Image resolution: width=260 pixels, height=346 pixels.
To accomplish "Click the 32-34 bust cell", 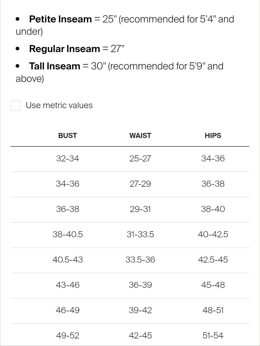I will coord(68,158).
